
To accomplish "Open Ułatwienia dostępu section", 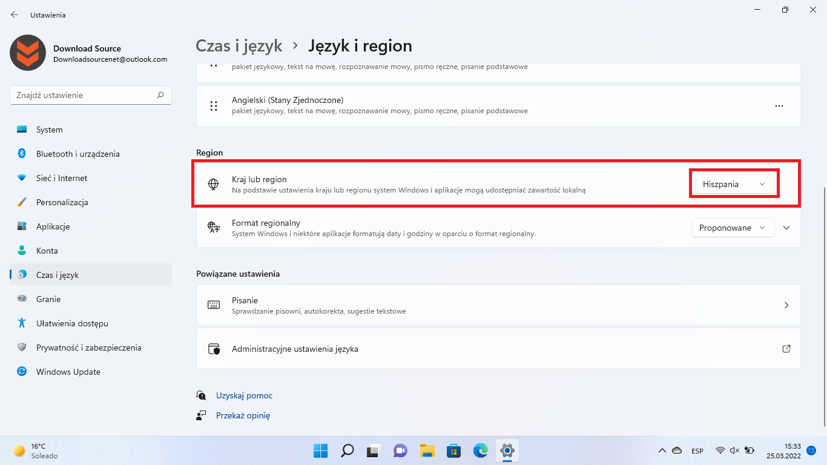I will (91, 323).
